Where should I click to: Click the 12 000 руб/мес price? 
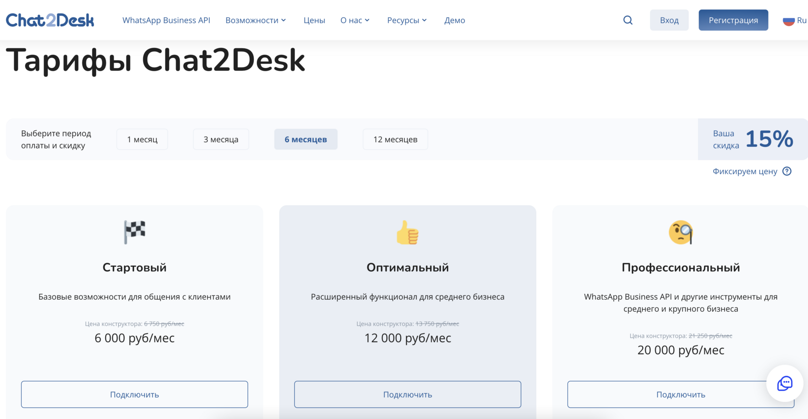tap(408, 338)
